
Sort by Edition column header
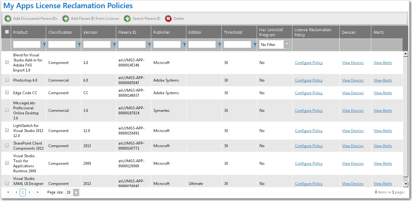tap(195, 32)
